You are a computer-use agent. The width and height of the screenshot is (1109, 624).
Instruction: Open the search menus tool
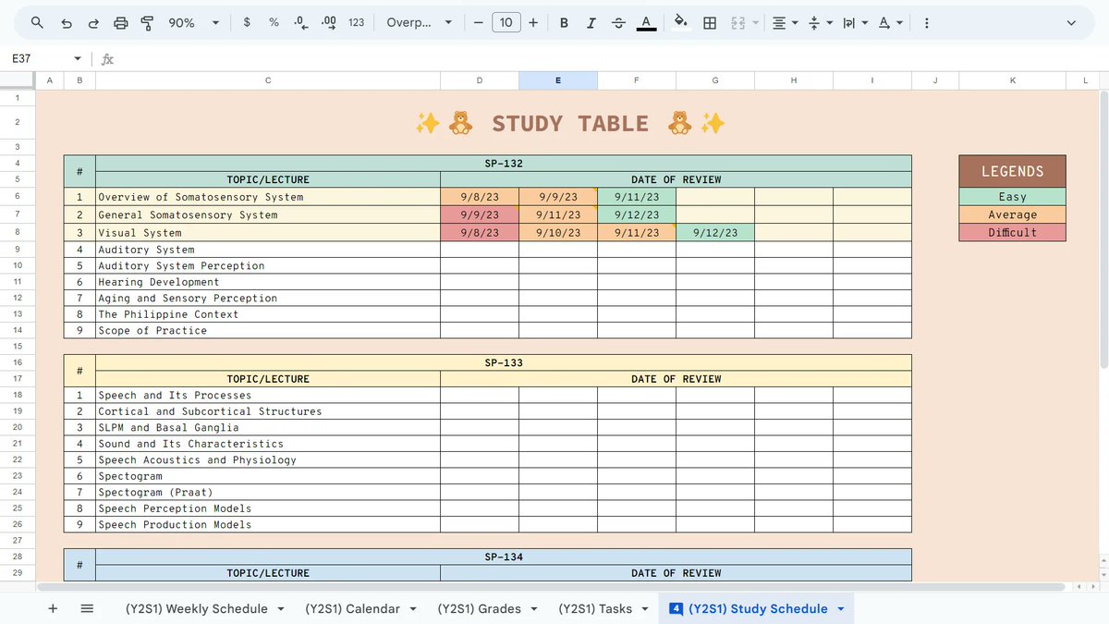[37, 22]
